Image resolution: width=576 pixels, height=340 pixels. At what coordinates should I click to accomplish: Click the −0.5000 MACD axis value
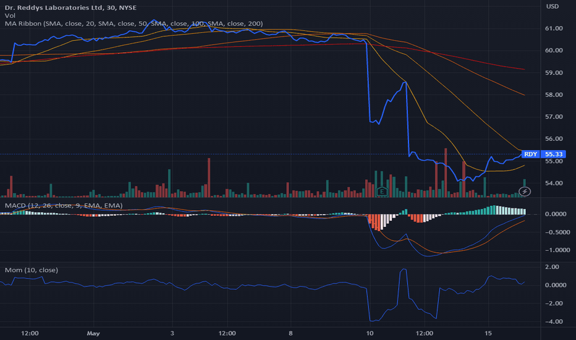click(x=557, y=232)
